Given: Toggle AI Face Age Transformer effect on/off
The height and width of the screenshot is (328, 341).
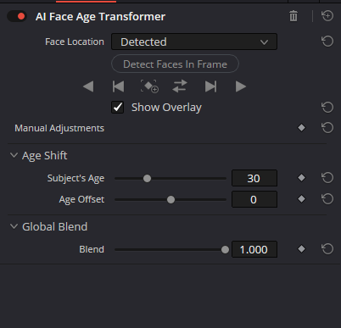Looking at the screenshot, I should (17, 16).
